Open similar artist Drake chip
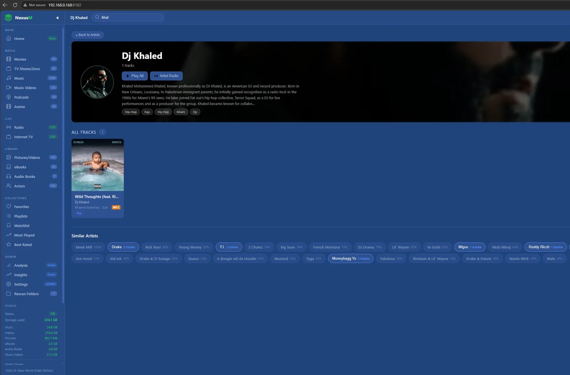Image resolution: width=570 pixels, height=375 pixels. pyautogui.click(x=123, y=247)
